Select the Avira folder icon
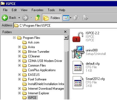Image resolution: width=117 pixels, height=100 pixels. (x=24, y=47)
